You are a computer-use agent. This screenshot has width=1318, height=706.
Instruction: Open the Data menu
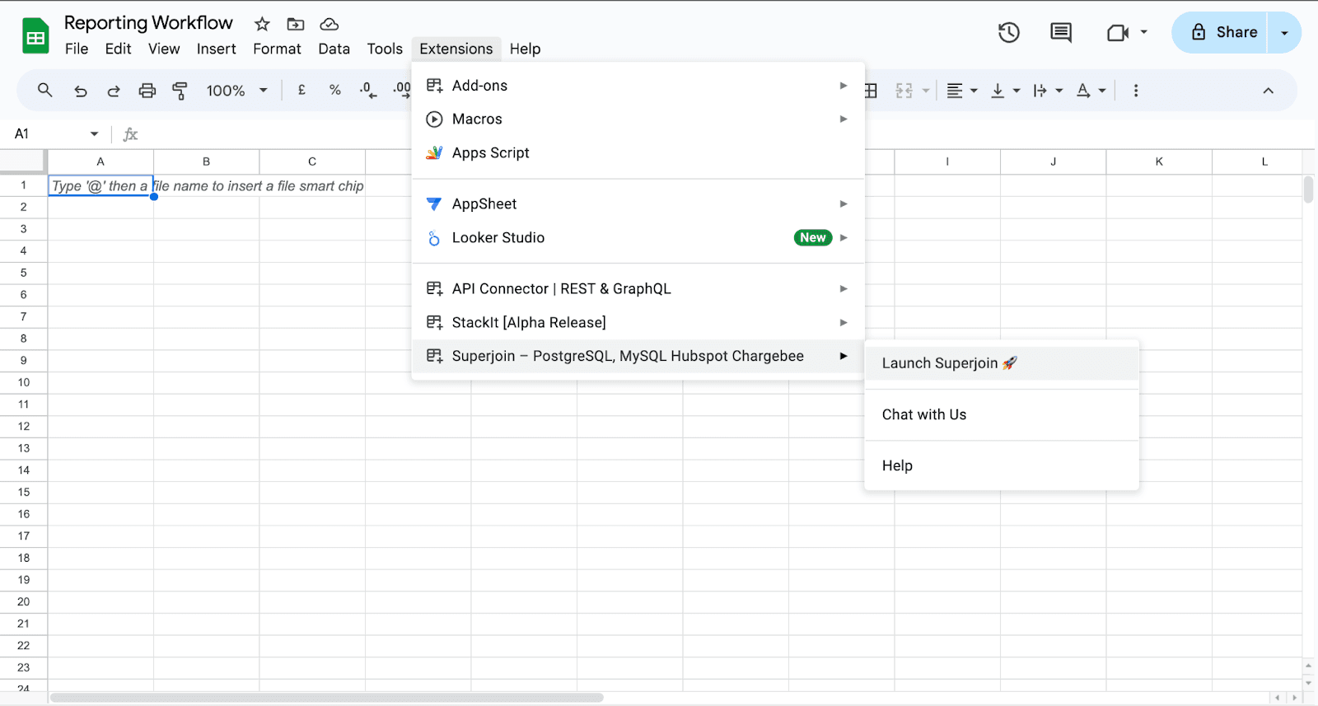(x=334, y=49)
